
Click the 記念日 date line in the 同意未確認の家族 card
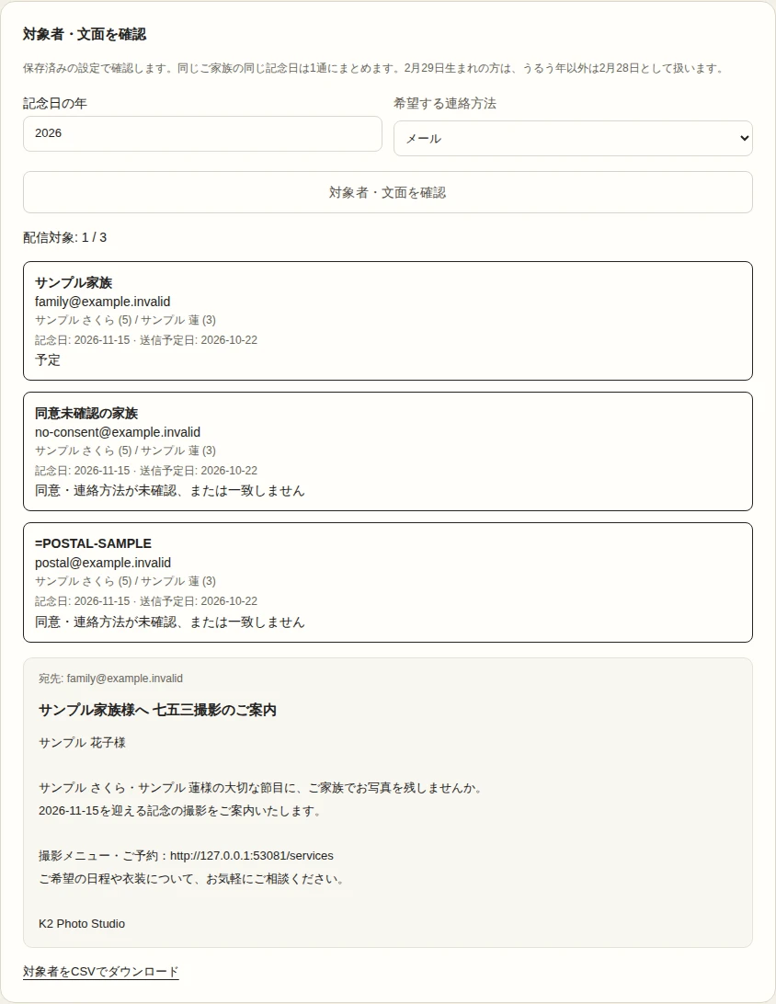(146, 471)
